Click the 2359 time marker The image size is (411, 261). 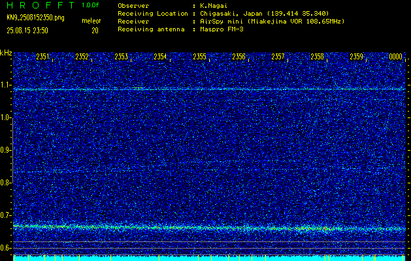(x=357, y=57)
